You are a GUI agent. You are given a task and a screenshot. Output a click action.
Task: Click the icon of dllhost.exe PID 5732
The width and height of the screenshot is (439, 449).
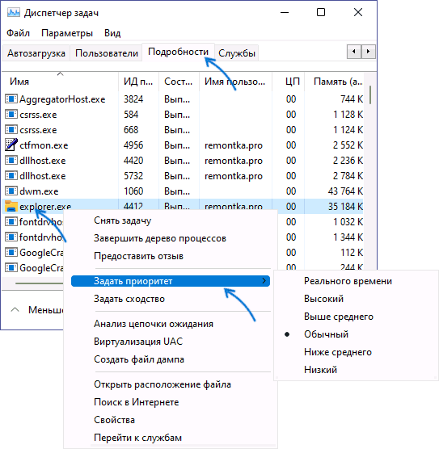pyautogui.click(x=11, y=176)
